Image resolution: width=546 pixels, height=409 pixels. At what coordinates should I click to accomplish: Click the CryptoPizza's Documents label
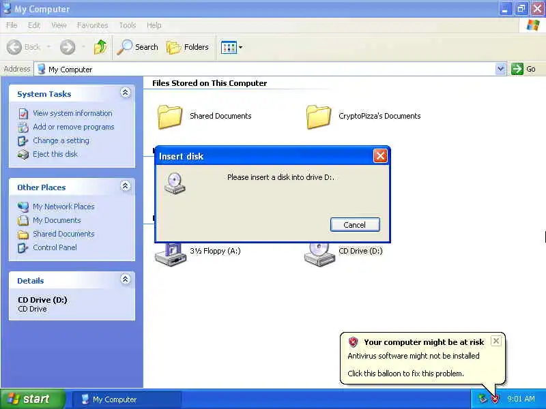tap(379, 116)
